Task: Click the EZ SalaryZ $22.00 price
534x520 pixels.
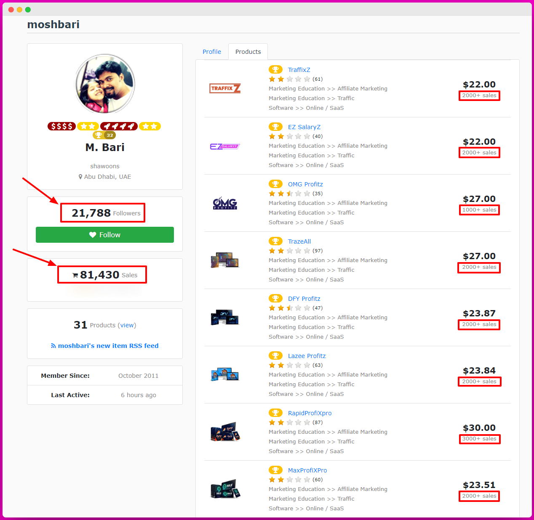Action: point(479,142)
